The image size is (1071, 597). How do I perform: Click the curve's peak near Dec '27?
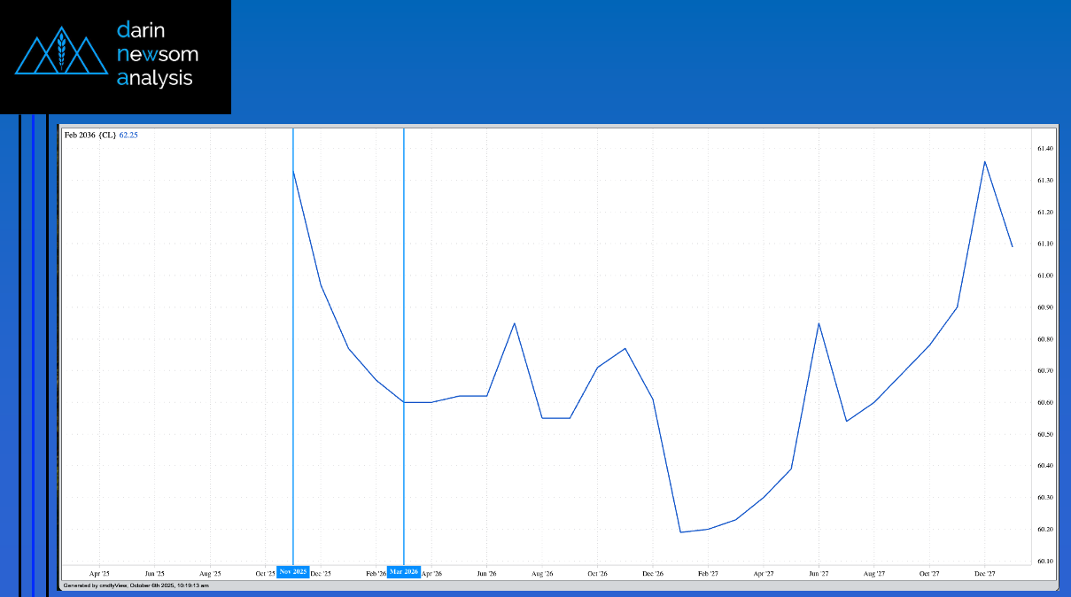(x=985, y=161)
